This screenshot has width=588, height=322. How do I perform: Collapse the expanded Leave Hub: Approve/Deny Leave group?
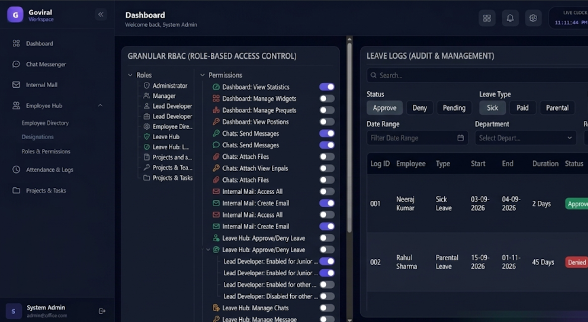208,250
